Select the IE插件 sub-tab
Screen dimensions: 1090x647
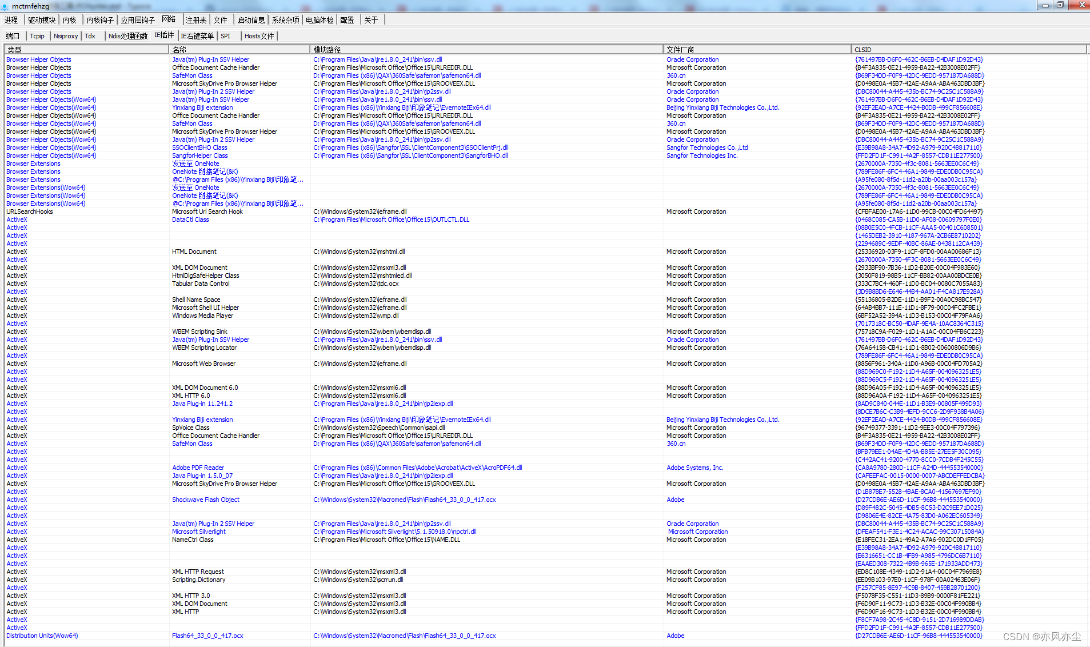click(164, 35)
